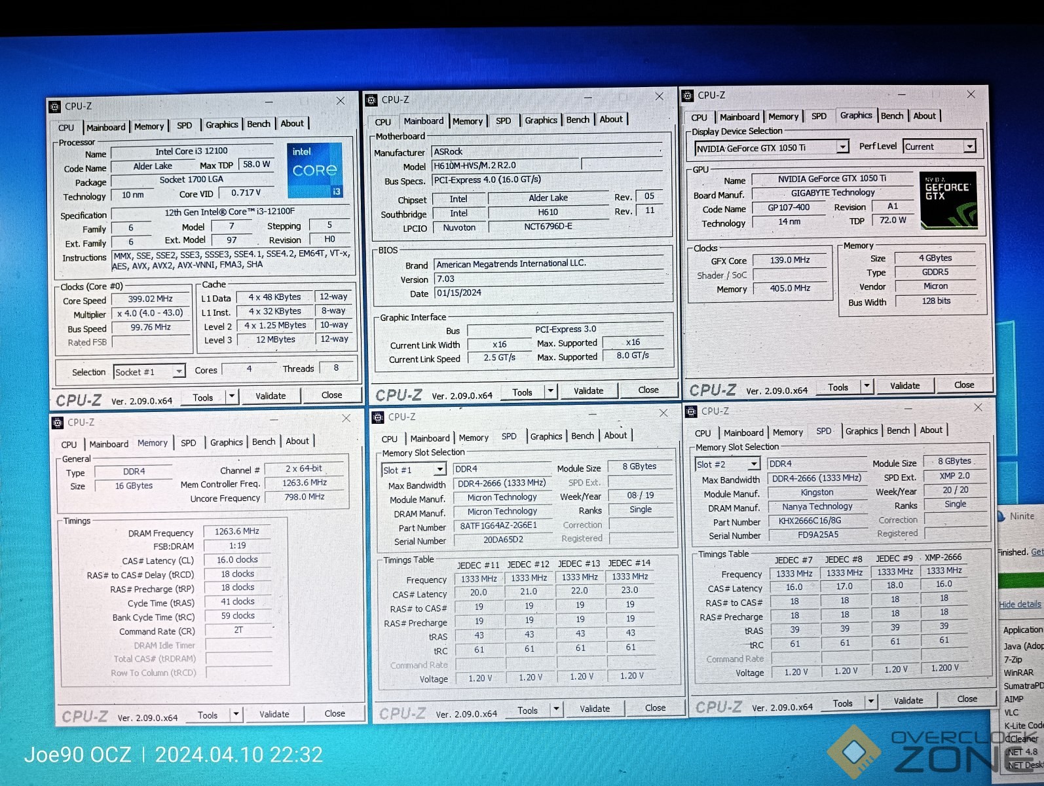Click CPU-Z title icon of Slot #1 SPD window
The image size is (1044, 786).
378,417
